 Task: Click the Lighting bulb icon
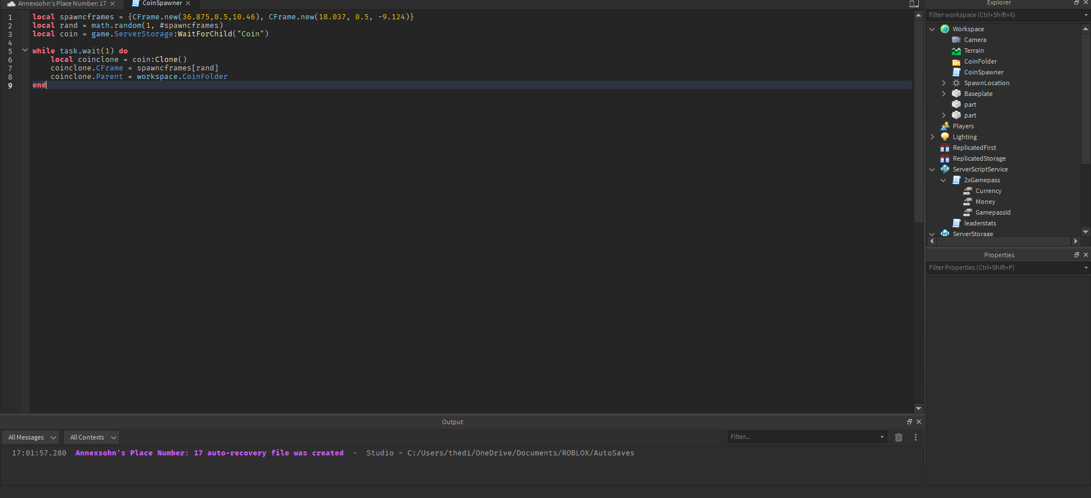(945, 137)
